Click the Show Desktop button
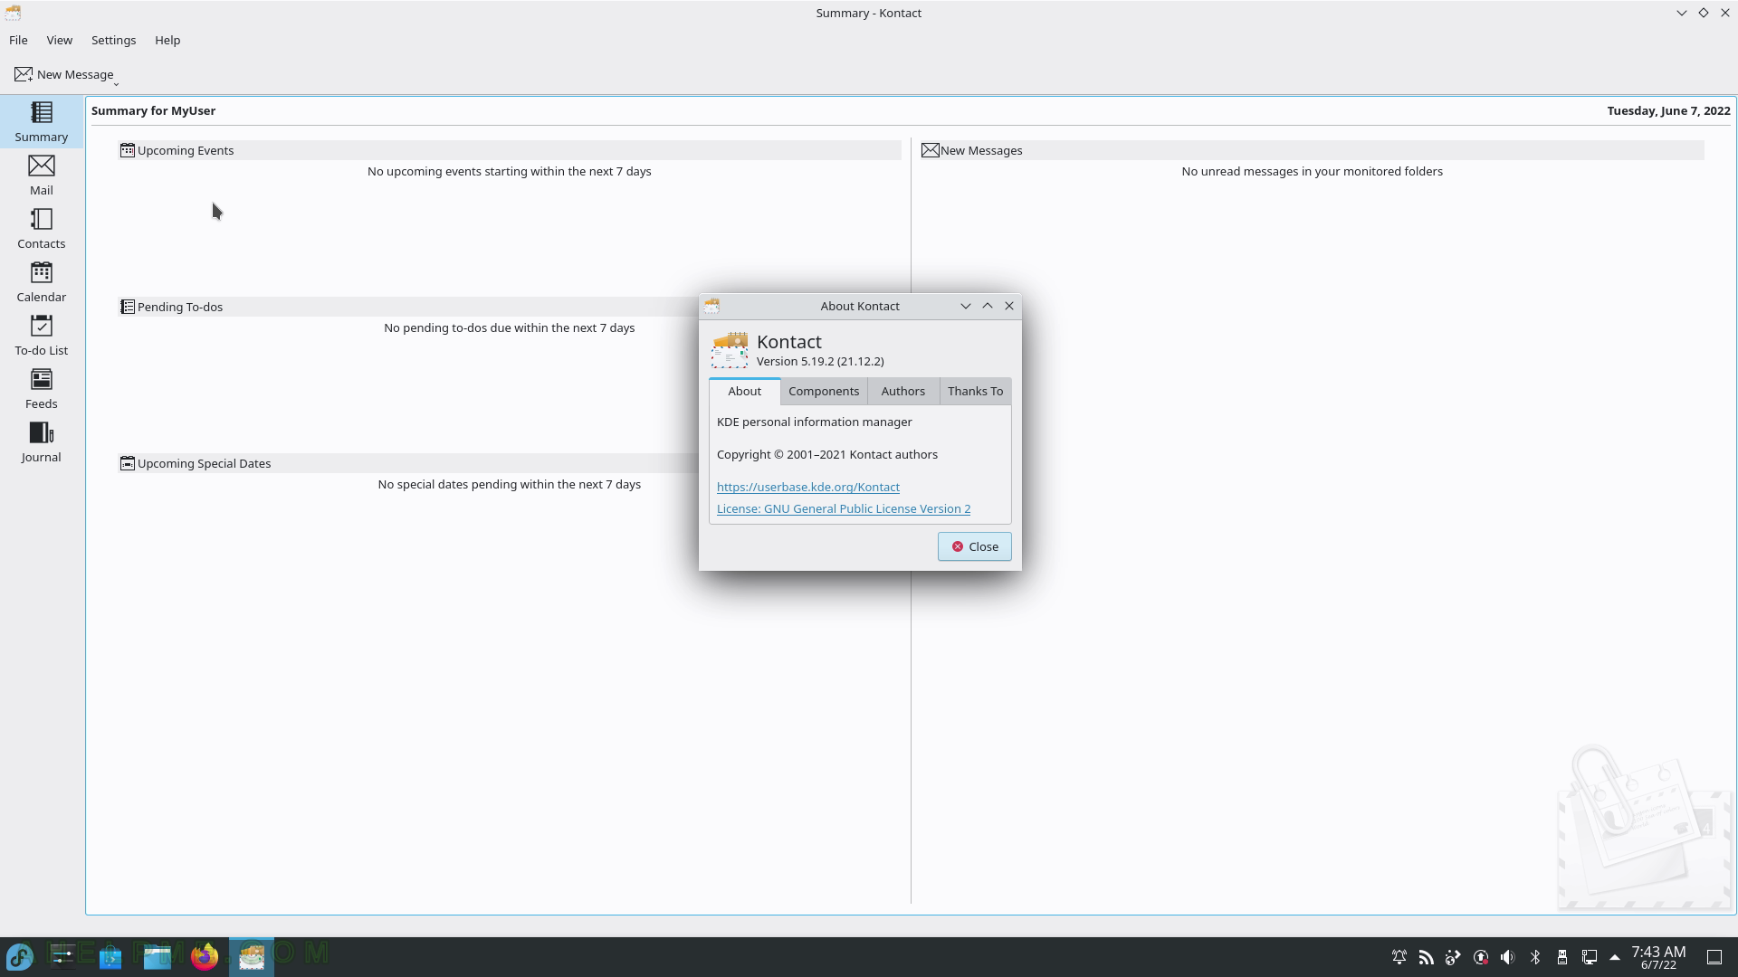This screenshot has width=1738, height=977. coord(1714,957)
